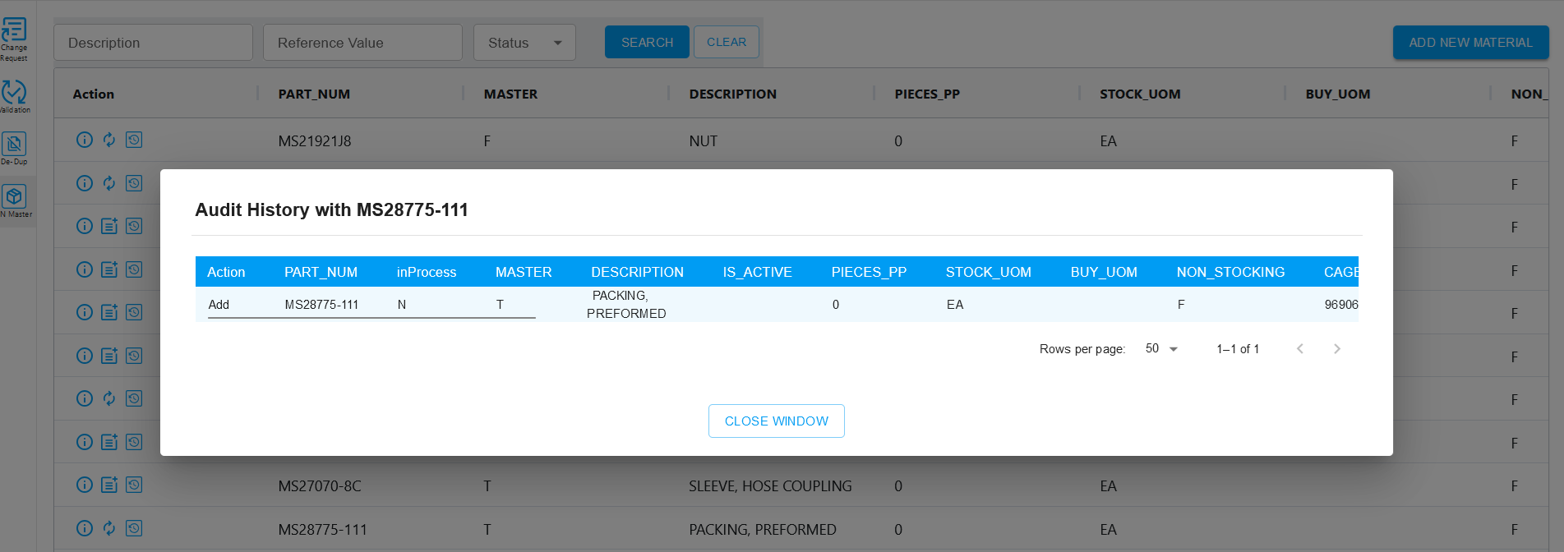This screenshot has height=552, width=1564.
Task: Click part number MS21921J8 in background table
Action: point(315,141)
